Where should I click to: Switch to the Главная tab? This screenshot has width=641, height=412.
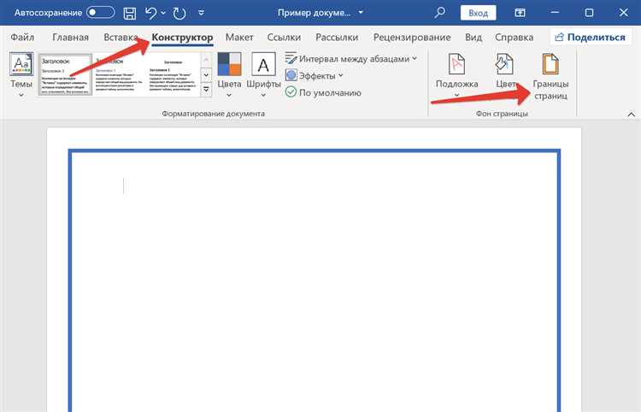pyautogui.click(x=70, y=38)
